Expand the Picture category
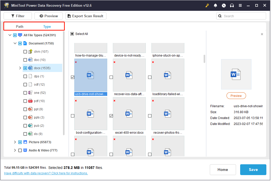271x181 pixels. [15, 142]
